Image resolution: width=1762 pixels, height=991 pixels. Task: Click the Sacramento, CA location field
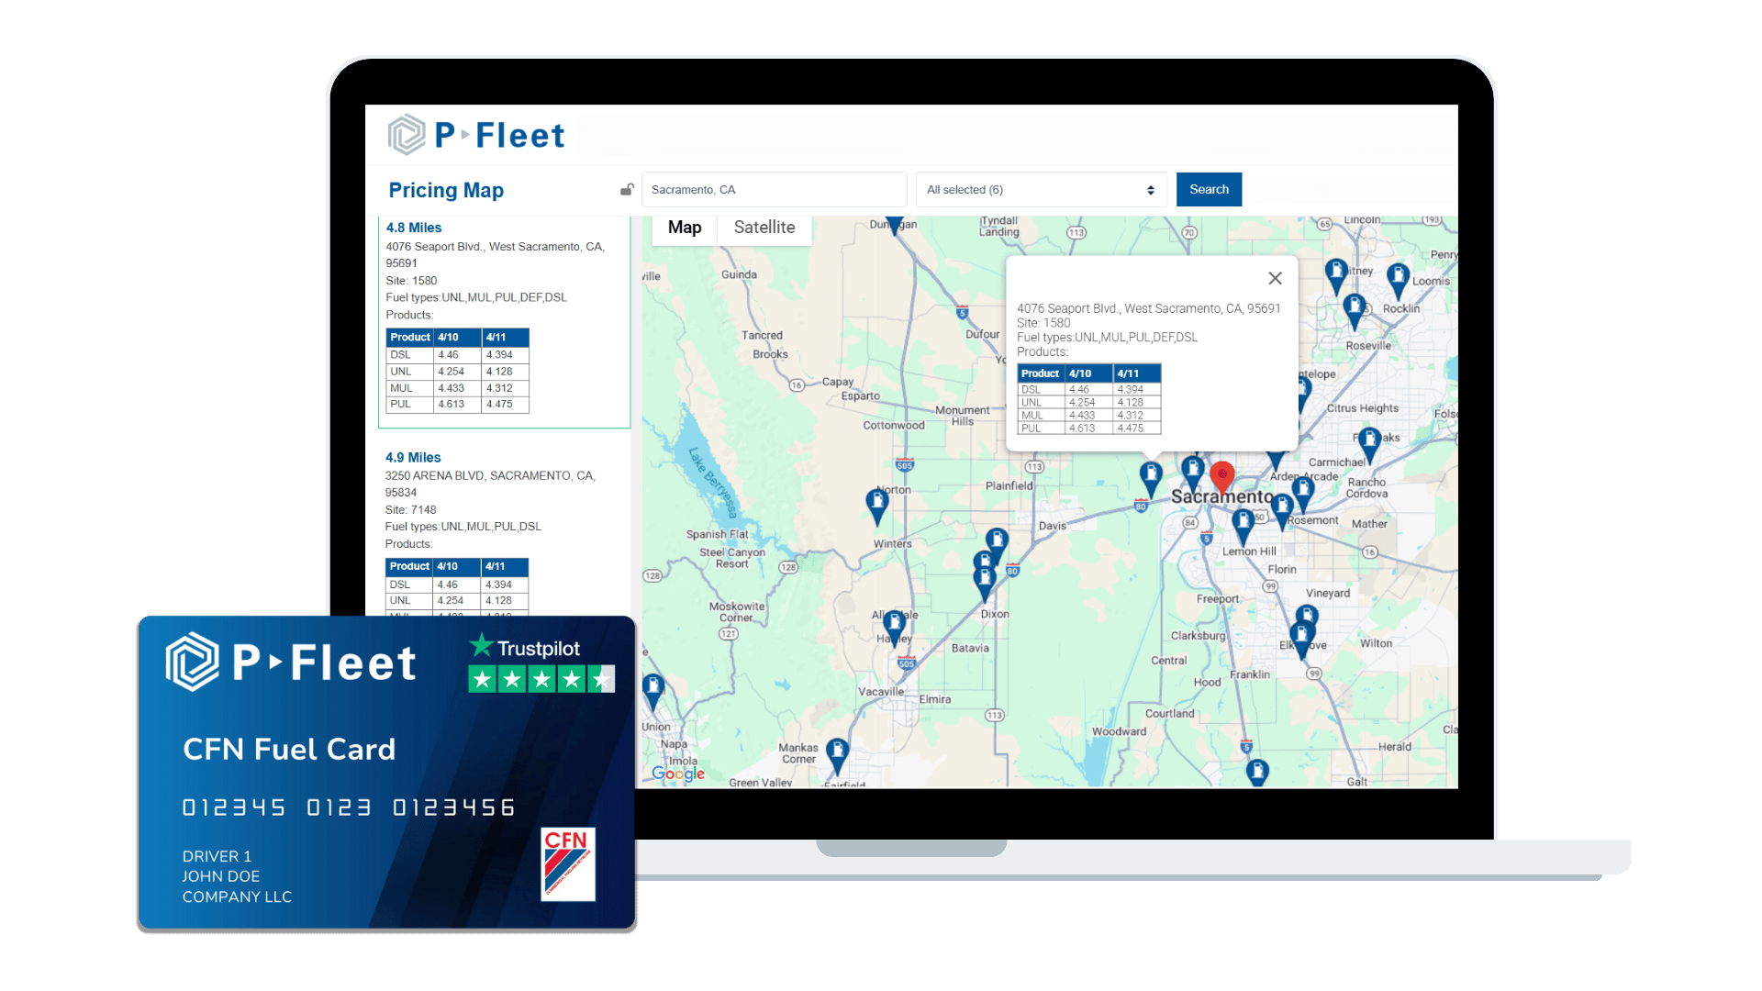point(773,190)
